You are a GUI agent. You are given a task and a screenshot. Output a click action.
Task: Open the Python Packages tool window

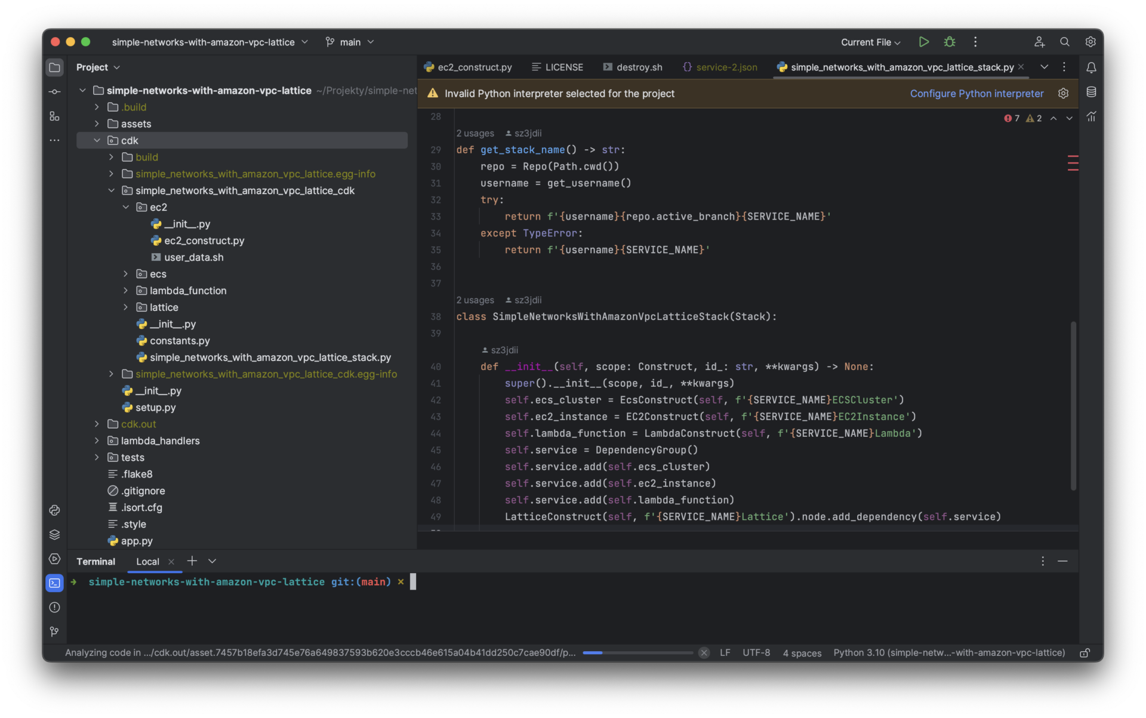pos(54,510)
